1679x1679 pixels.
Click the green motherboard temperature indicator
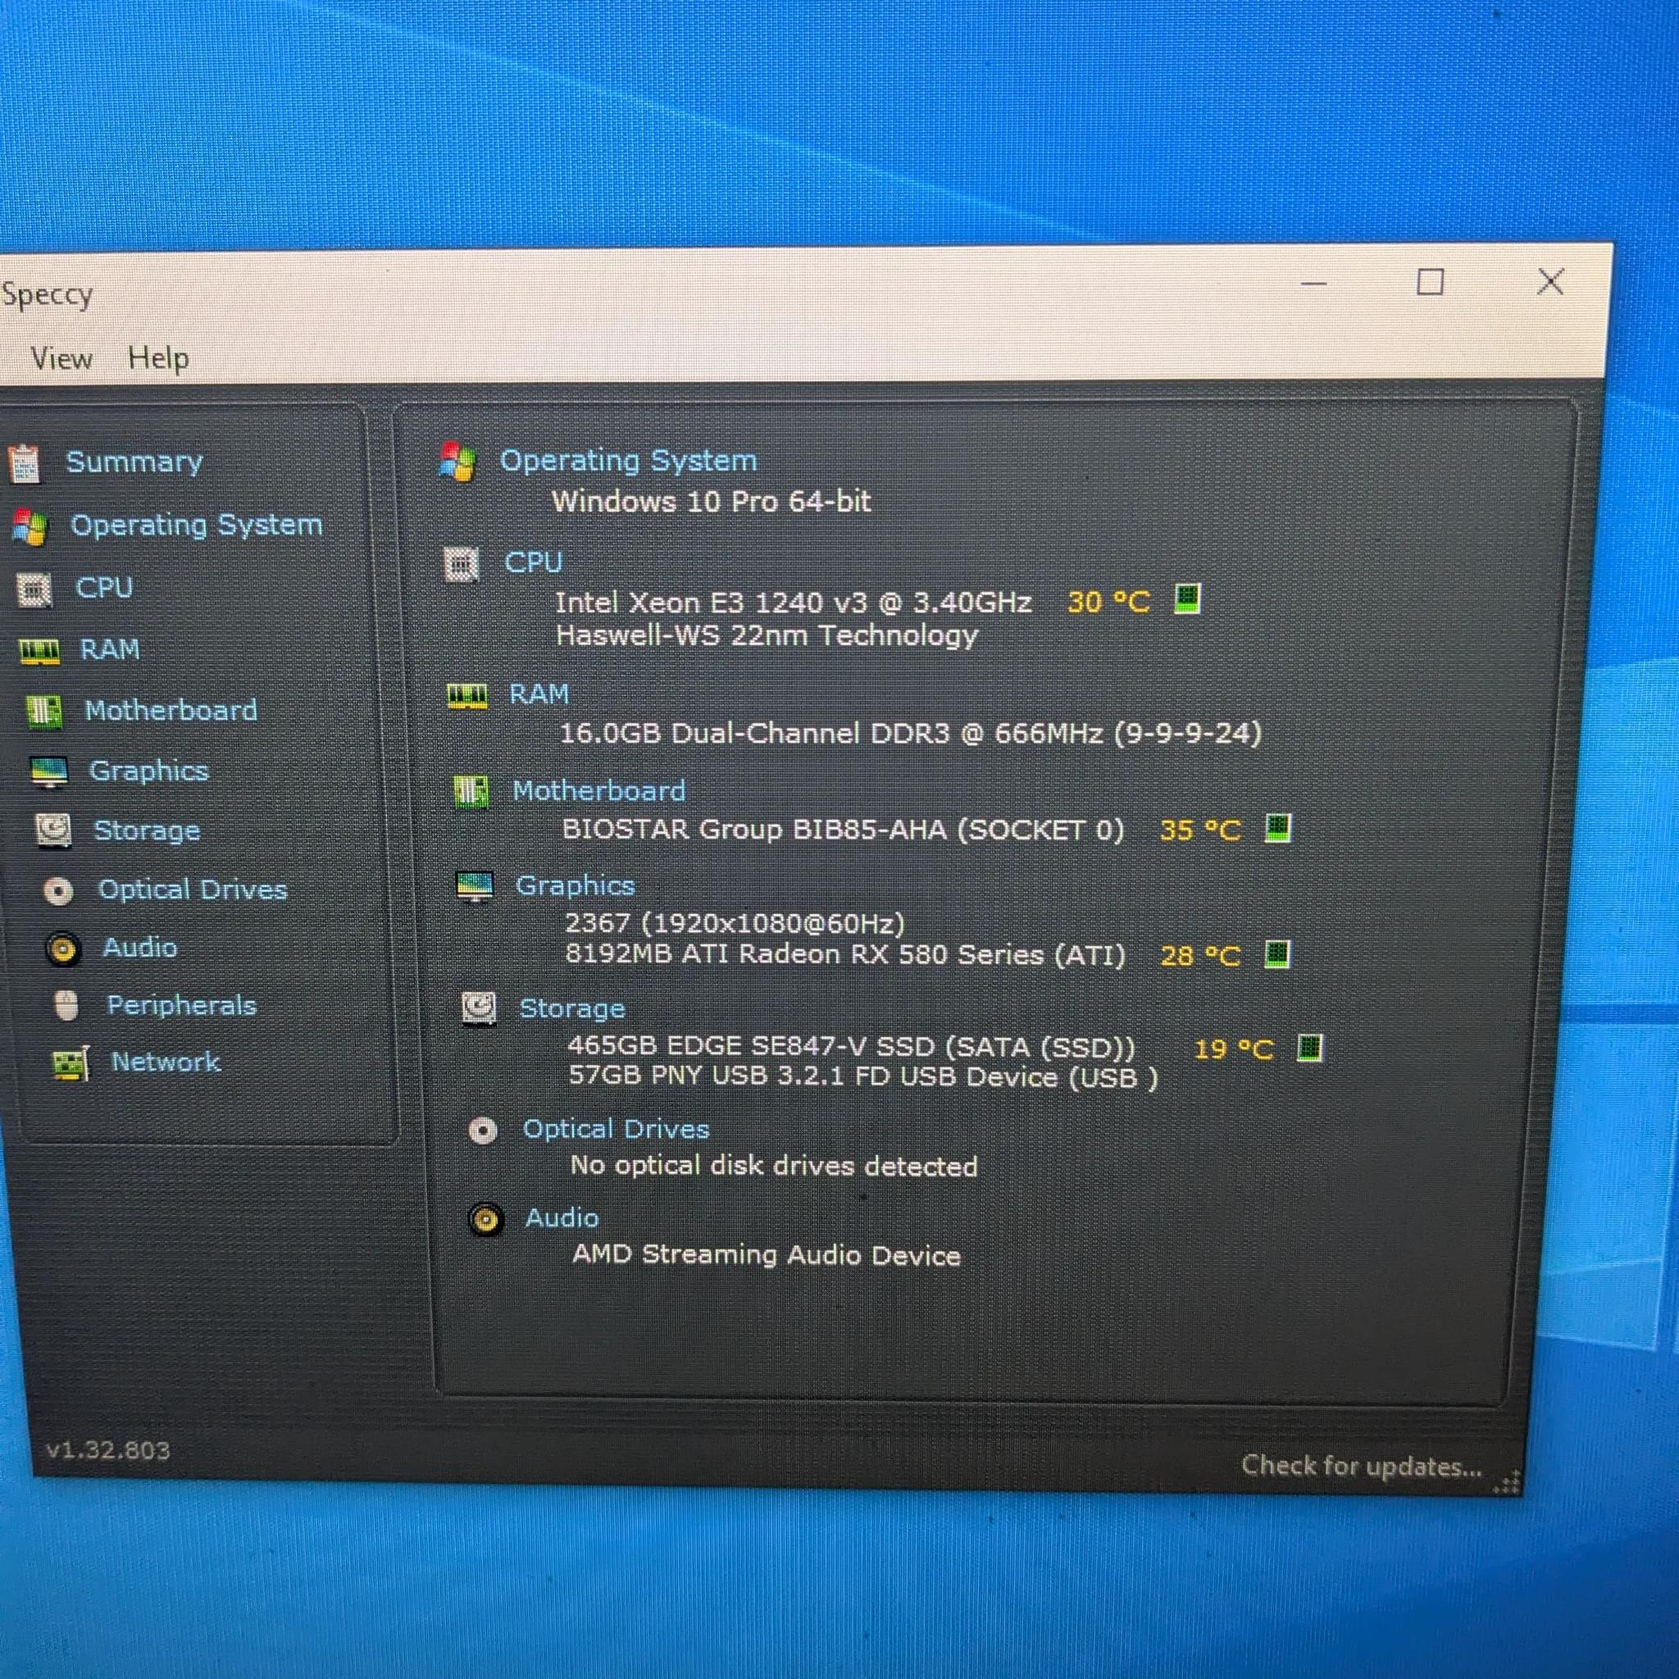pyautogui.click(x=1277, y=827)
